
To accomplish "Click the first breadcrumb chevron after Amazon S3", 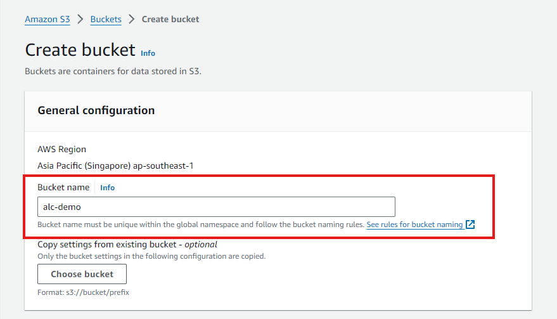I will pos(80,19).
